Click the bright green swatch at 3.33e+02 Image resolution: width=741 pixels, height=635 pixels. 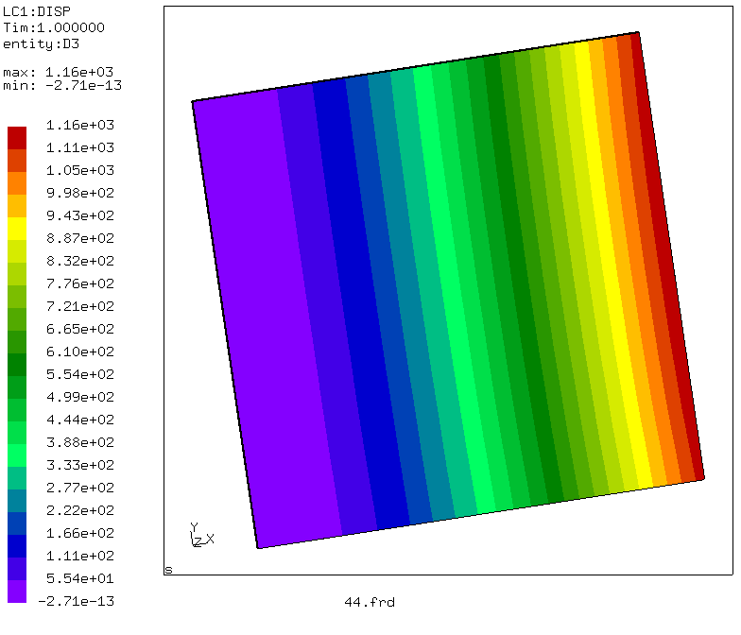click(17, 455)
